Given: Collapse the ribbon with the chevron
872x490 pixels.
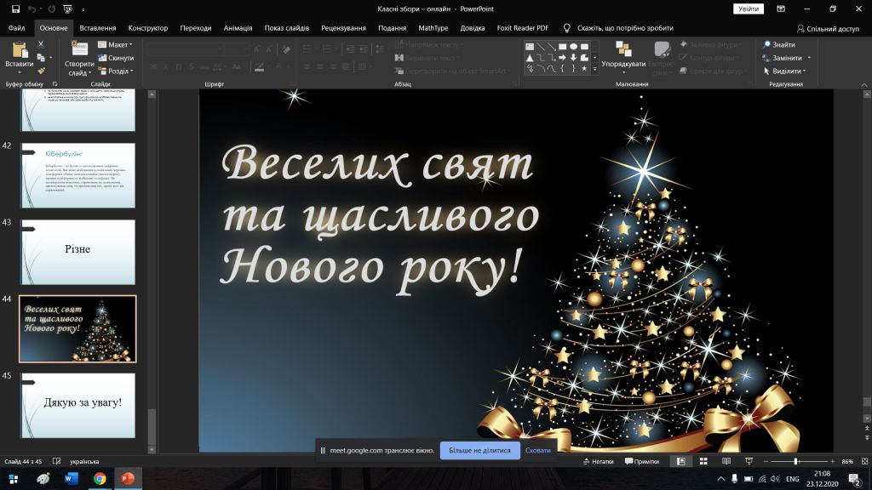Looking at the screenshot, I should (x=863, y=85).
